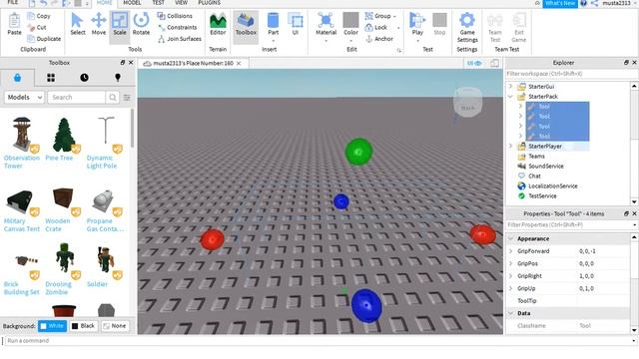Open the UI insert tool

(296, 24)
